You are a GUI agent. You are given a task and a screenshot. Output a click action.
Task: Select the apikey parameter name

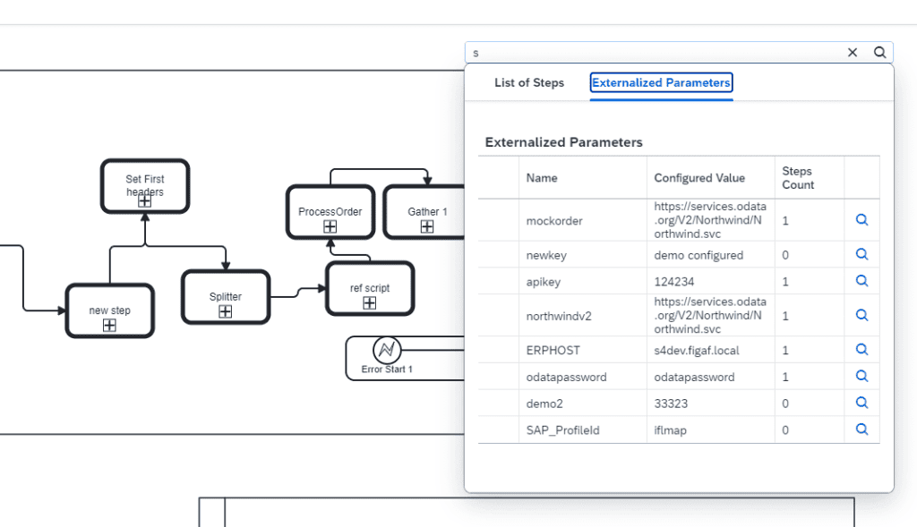point(544,282)
